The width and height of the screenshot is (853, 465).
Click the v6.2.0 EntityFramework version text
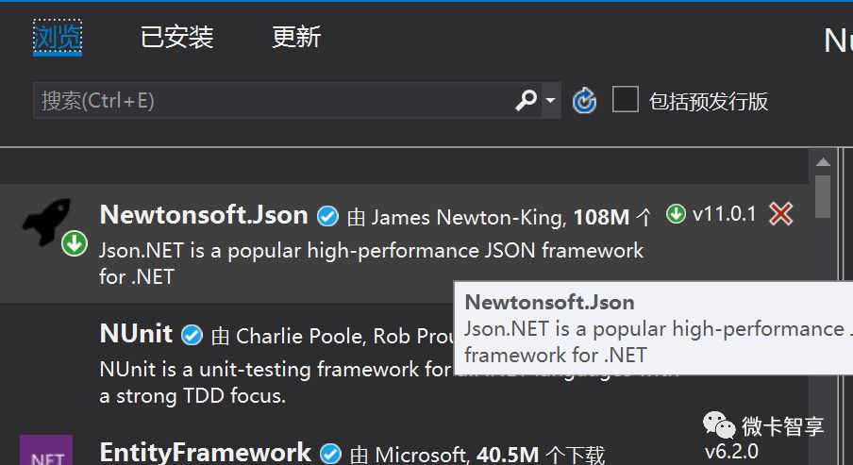[x=731, y=452]
